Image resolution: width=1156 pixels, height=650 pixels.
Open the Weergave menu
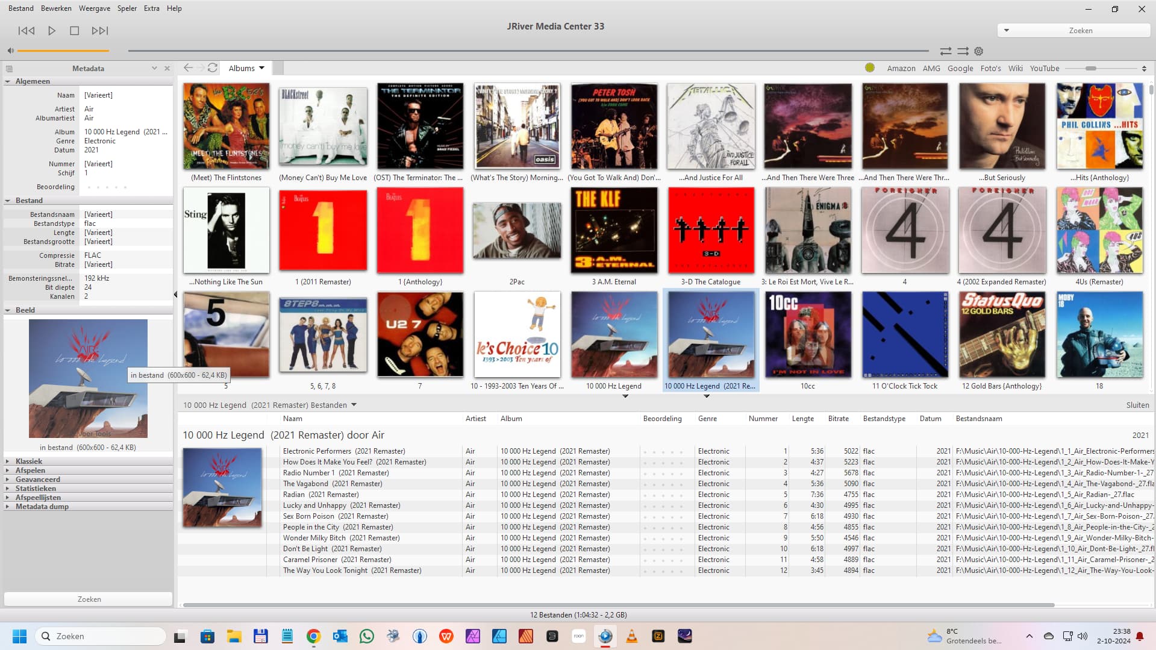pos(95,8)
